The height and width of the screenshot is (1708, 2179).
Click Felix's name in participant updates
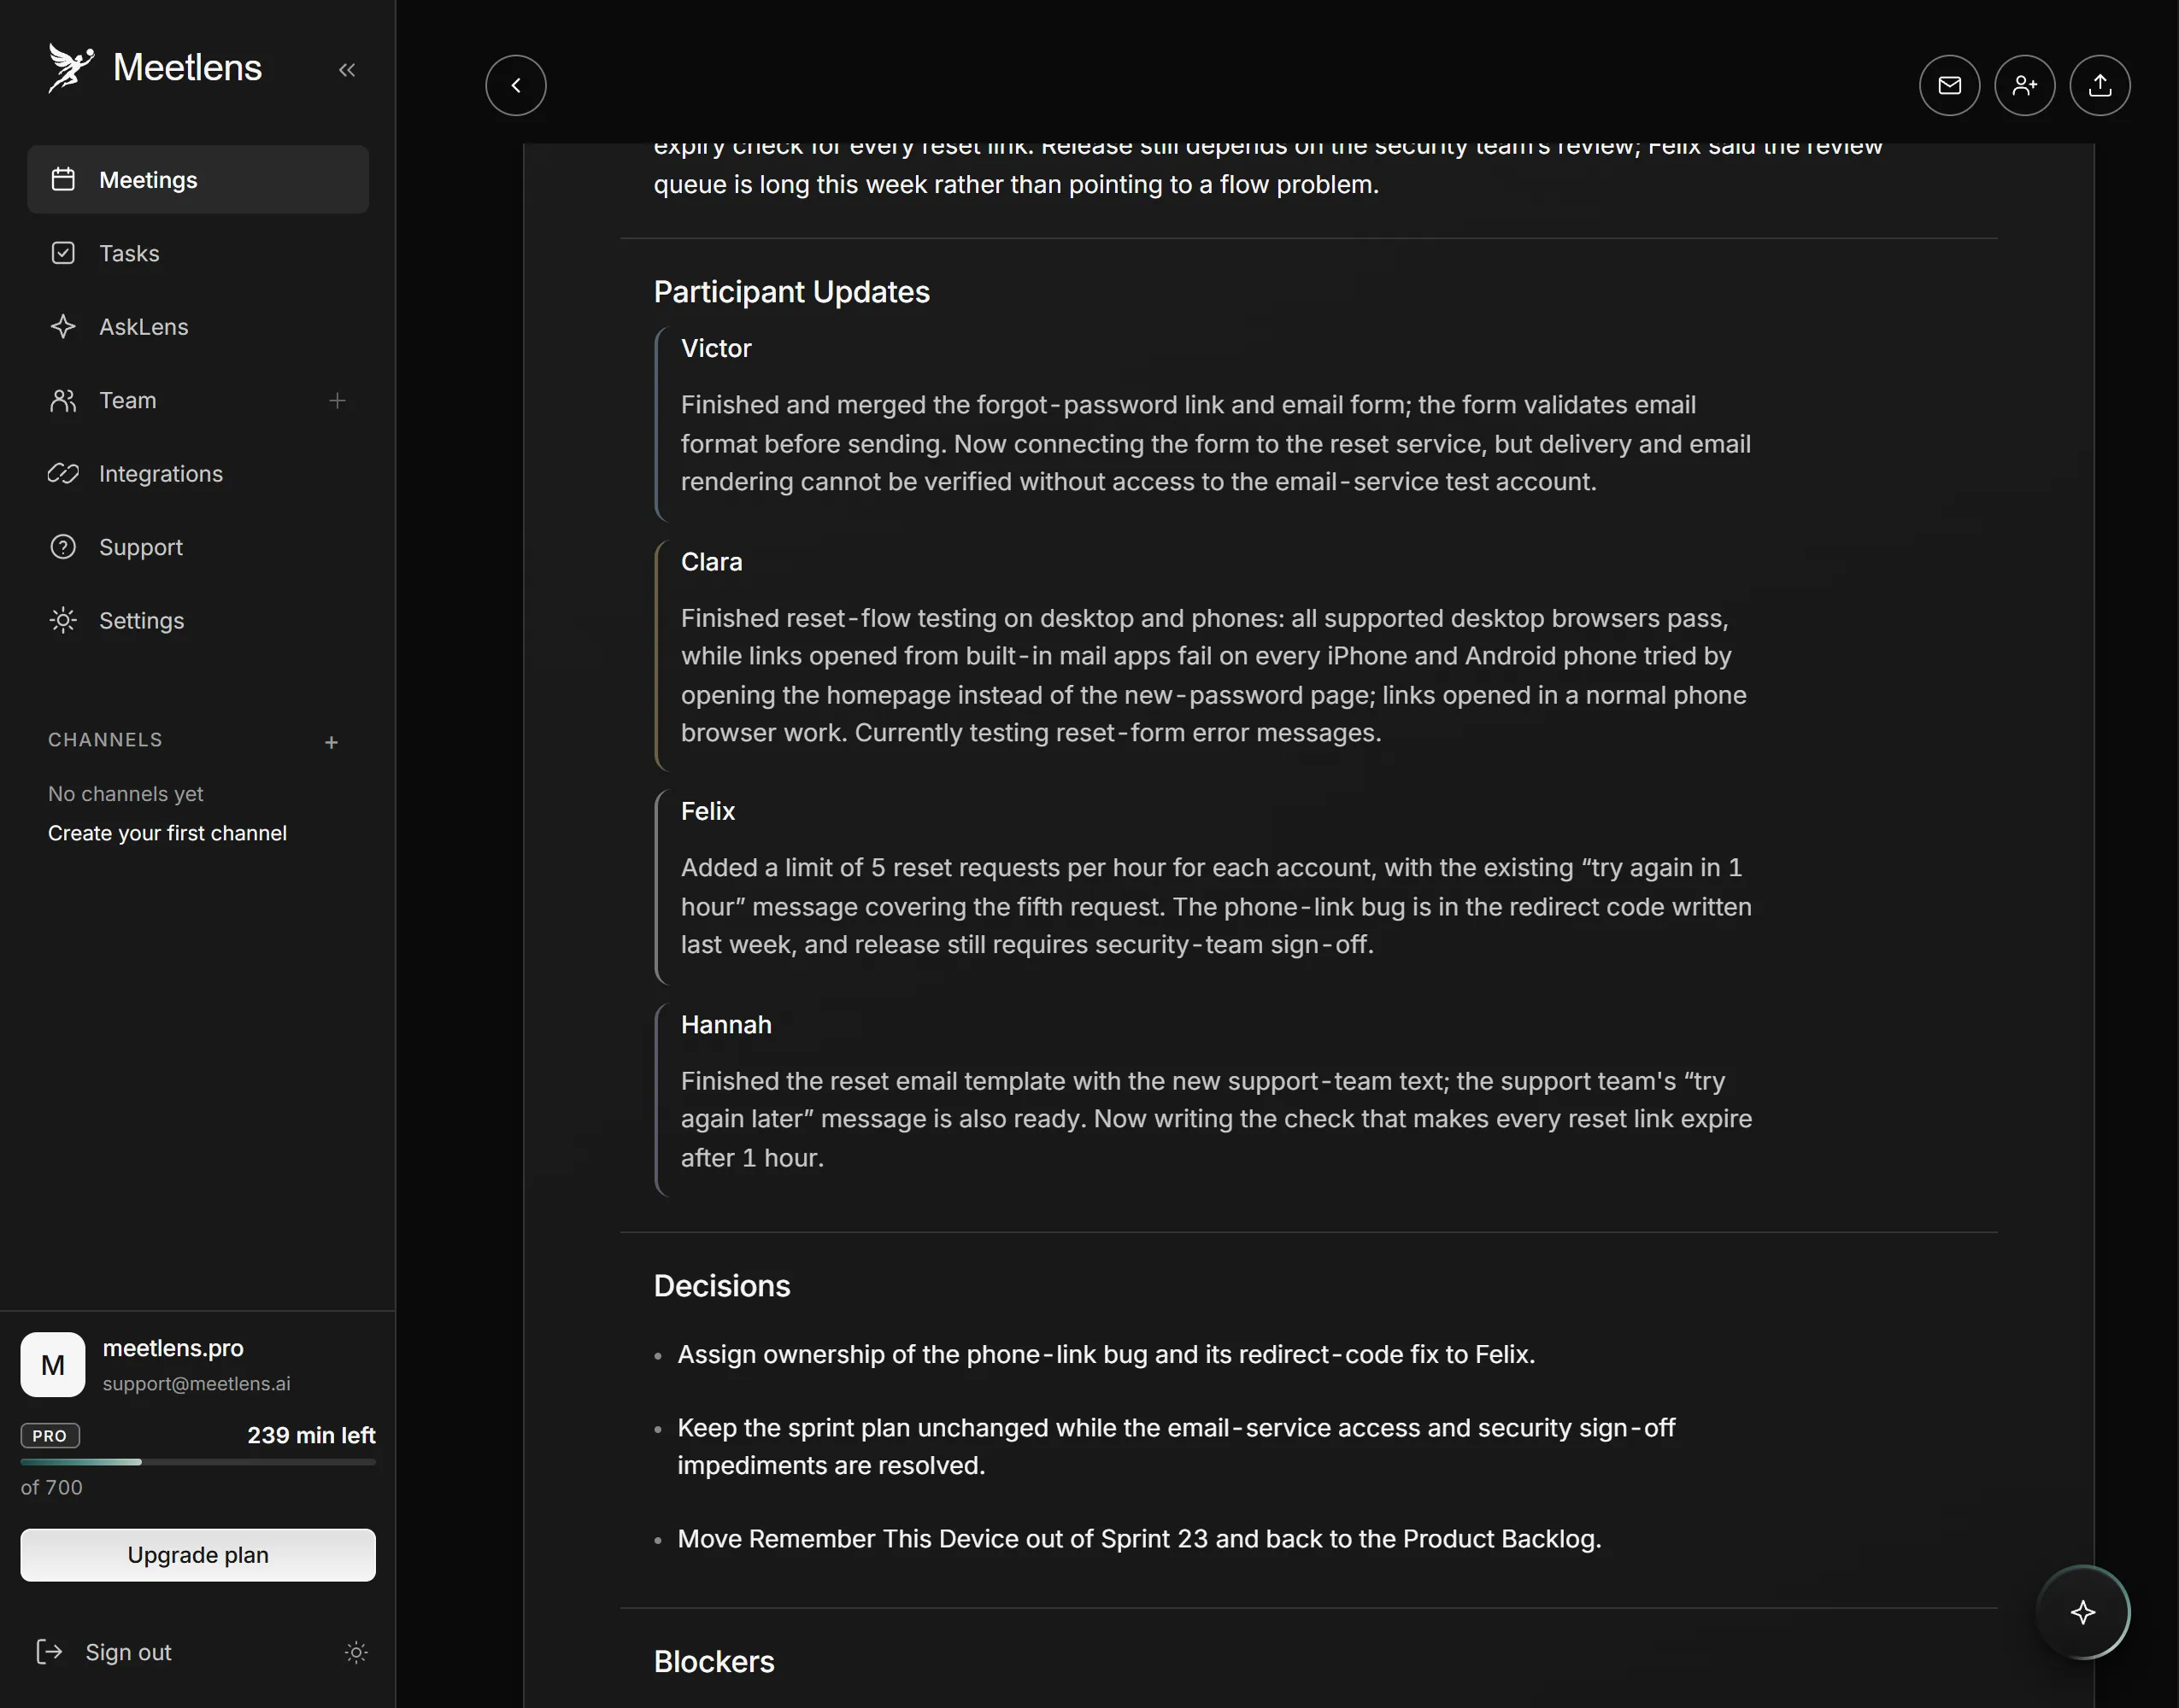708,811
